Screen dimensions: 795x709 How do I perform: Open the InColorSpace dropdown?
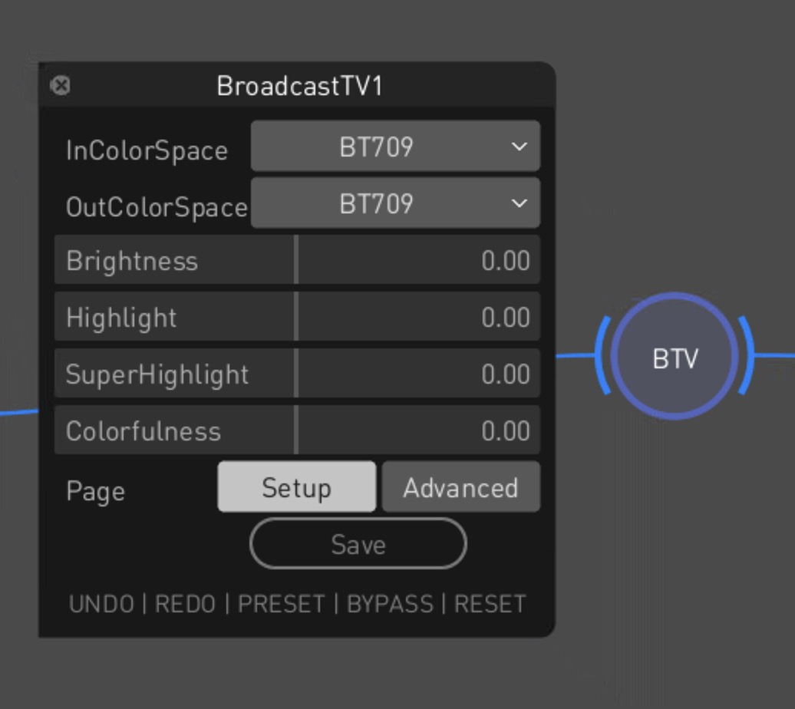tap(394, 146)
